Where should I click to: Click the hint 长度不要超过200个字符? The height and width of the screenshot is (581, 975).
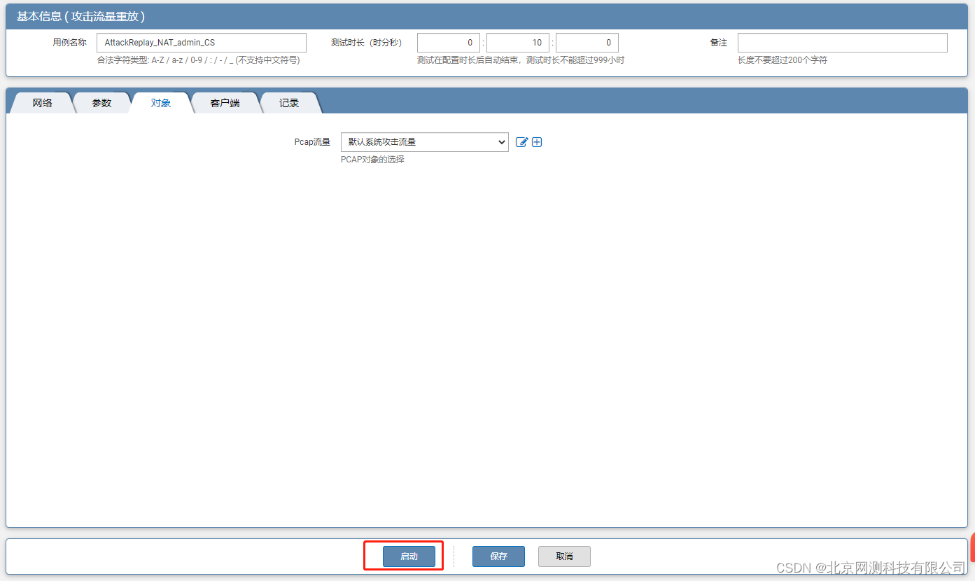[783, 60]
